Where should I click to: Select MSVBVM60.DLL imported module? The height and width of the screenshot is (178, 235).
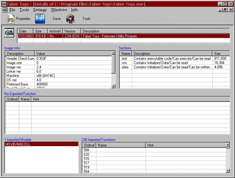[x=42, y=144]
